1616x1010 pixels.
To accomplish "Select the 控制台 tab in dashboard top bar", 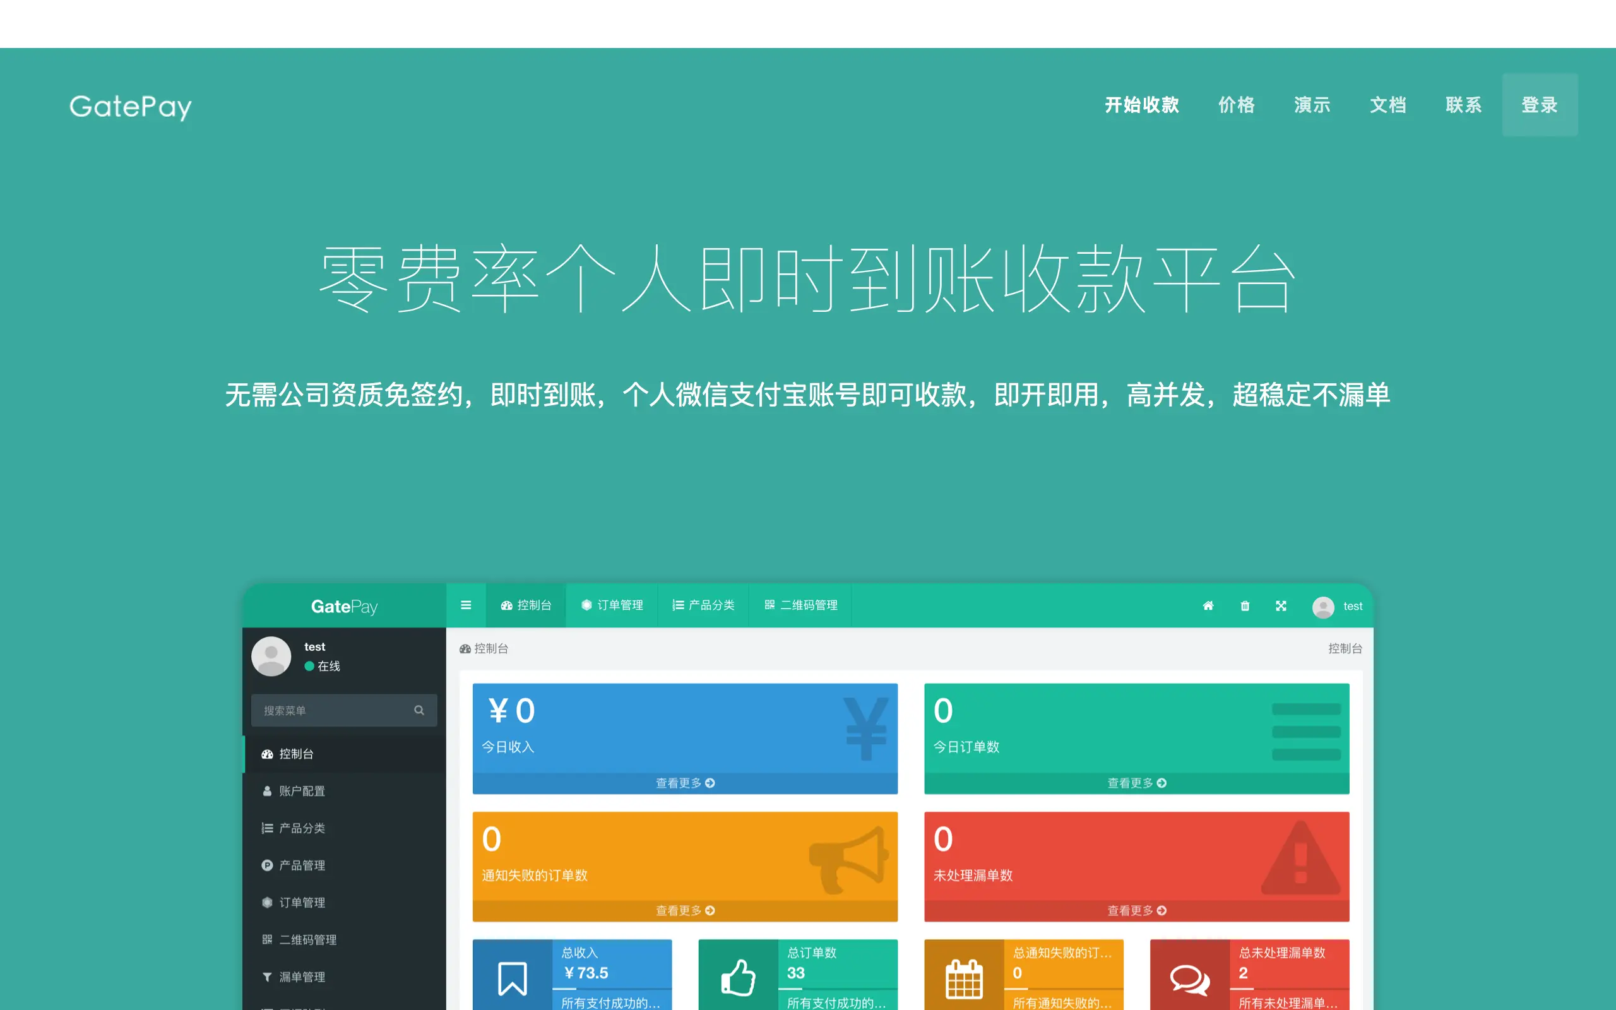I will click(x=526, y=605).
